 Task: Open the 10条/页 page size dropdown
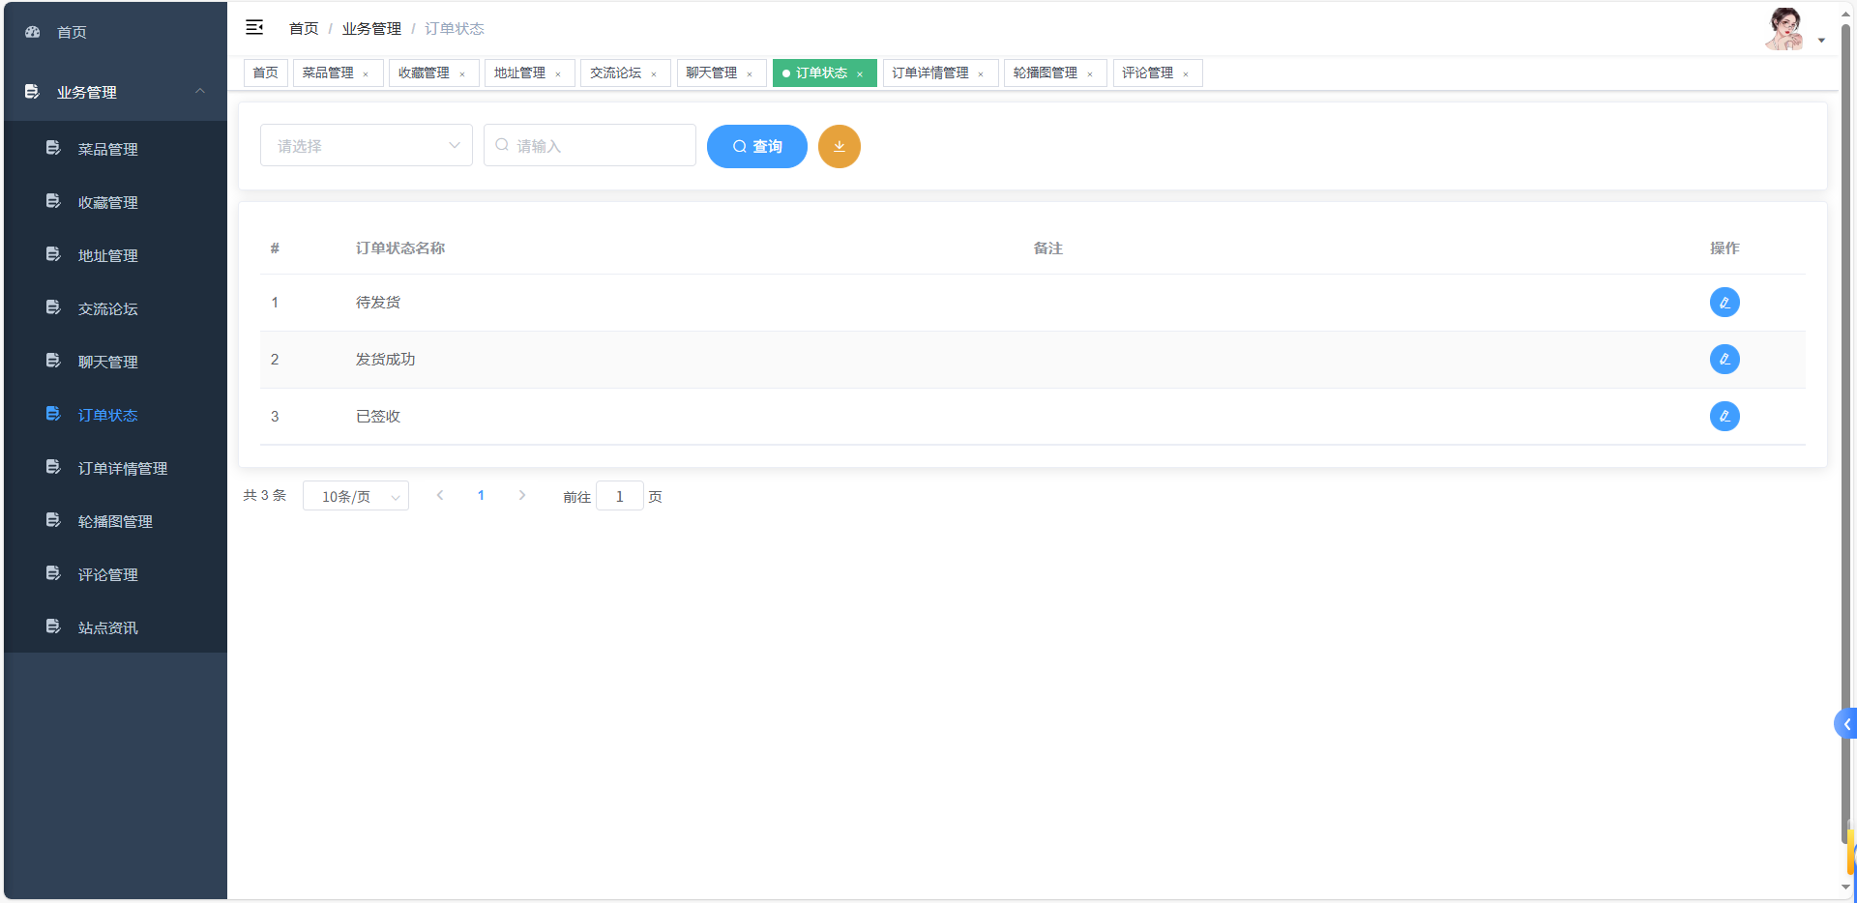click(x=355, y=495)
